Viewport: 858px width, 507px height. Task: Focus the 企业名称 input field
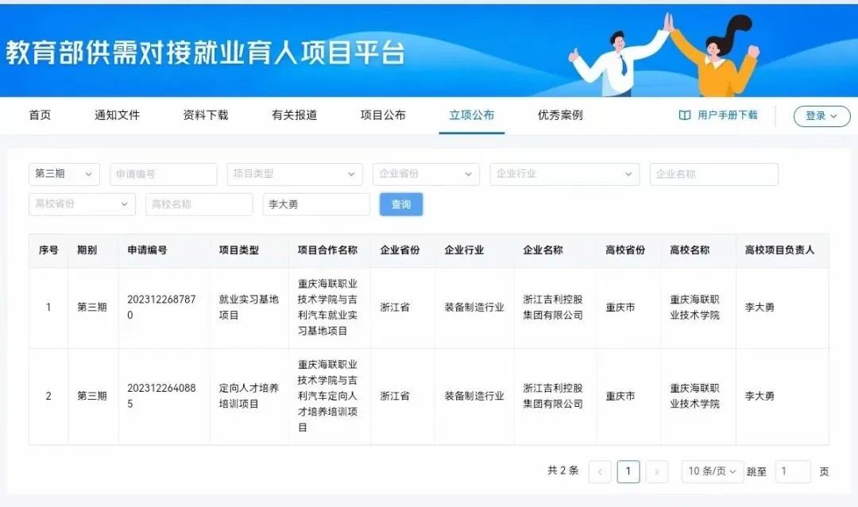[713, 174]
